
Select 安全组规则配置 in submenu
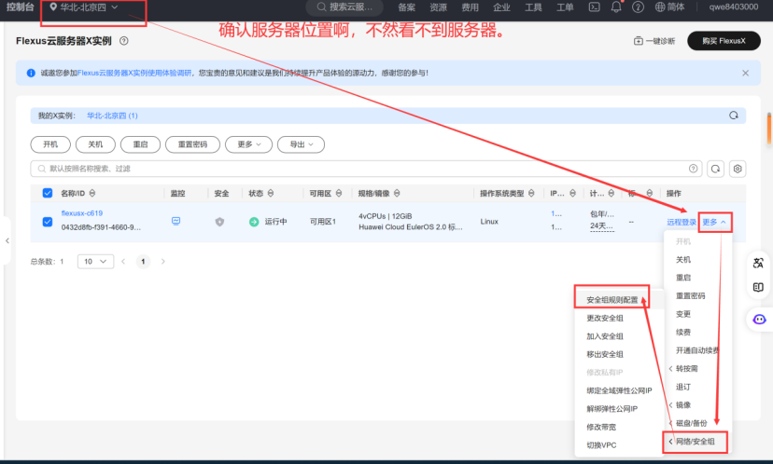611,300
